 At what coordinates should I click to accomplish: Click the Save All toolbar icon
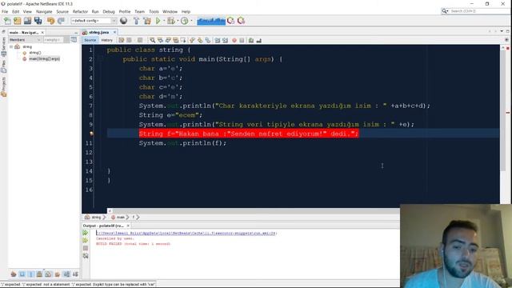38,21
